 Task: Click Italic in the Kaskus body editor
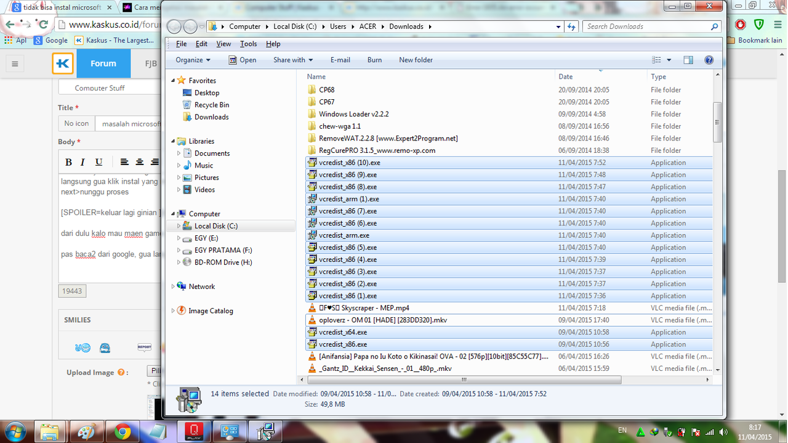84,162
